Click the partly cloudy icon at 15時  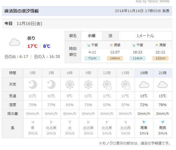click(x=125, y=85)
